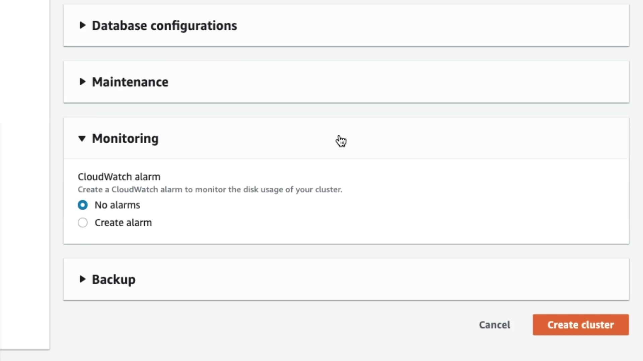Click the Database configurations heading text
This screenshot has height=361, width=643.
point(164,26)
